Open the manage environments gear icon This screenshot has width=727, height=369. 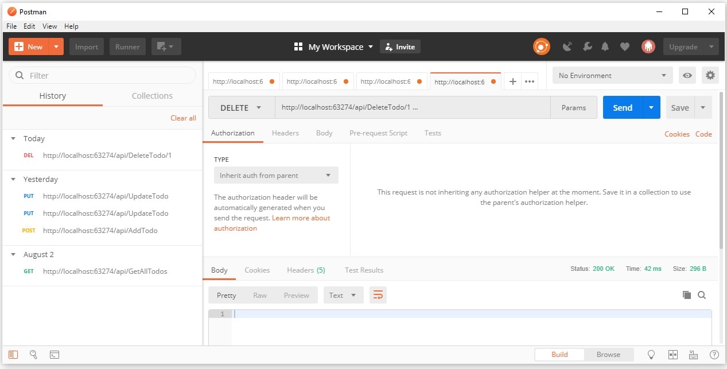tap(710, 75)
